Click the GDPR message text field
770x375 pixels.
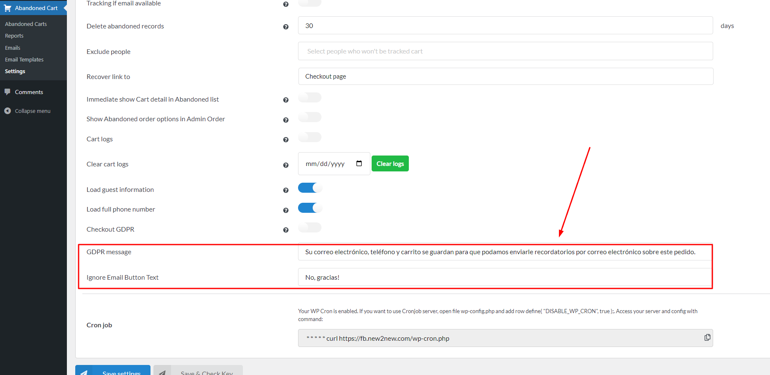pos(505,252)
